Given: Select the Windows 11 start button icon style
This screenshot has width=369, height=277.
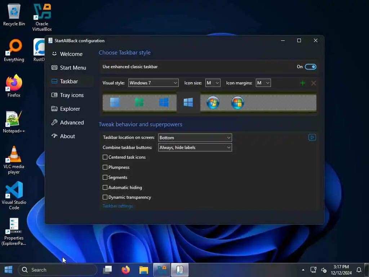Looking at the screenshot, I should 115,102.
